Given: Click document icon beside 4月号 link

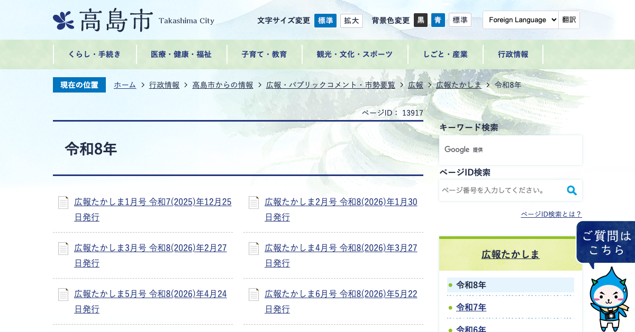Looking at the screenshot, I should click(253, 248).
